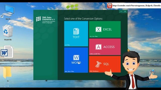Close the TBIL Data Converter window
This screenshot has width=161, height=90.
click(125, 11)
